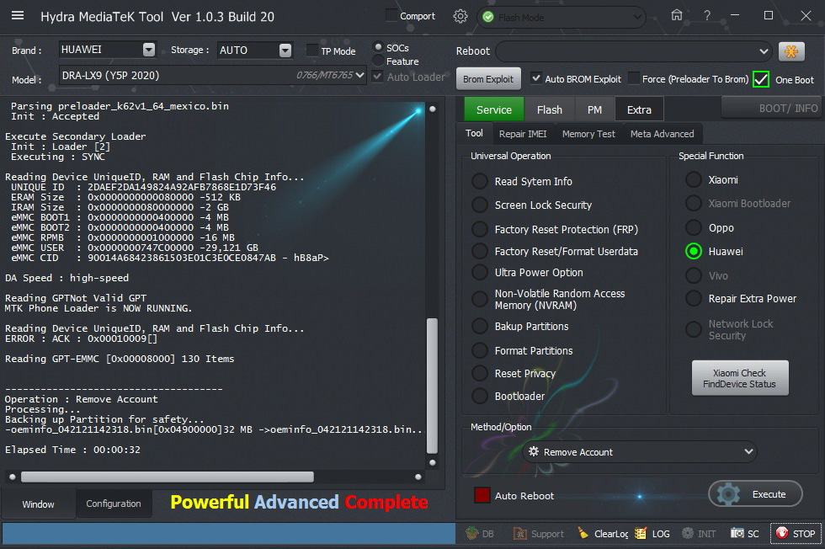Click the DB icon in bottom bar
825x549 pixels.
480,533
